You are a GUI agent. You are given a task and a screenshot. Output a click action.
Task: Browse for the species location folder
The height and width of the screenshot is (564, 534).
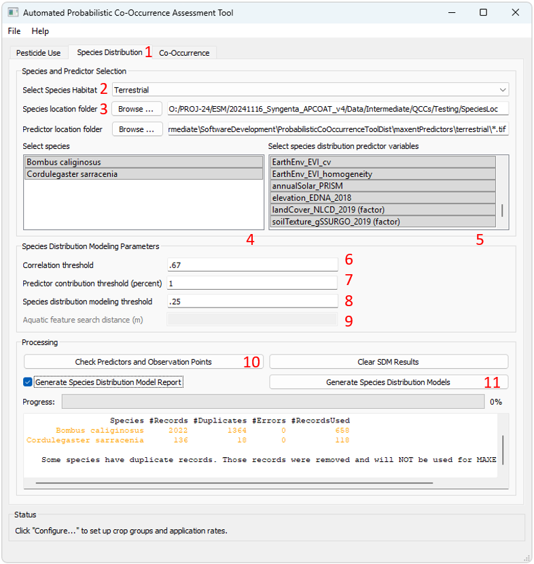(x=137, y=109)
